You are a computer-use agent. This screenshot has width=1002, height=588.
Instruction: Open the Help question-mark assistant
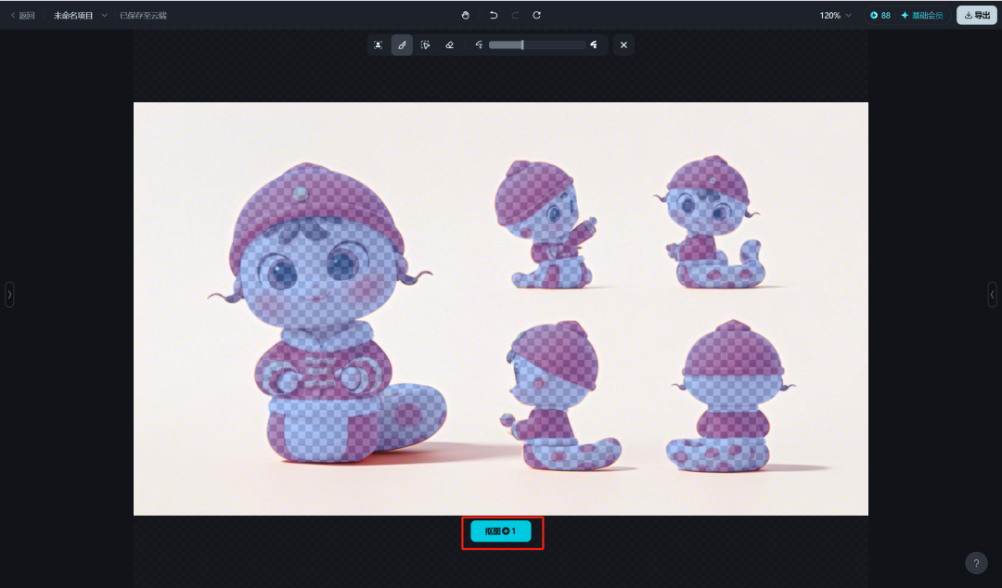(976, 563)
